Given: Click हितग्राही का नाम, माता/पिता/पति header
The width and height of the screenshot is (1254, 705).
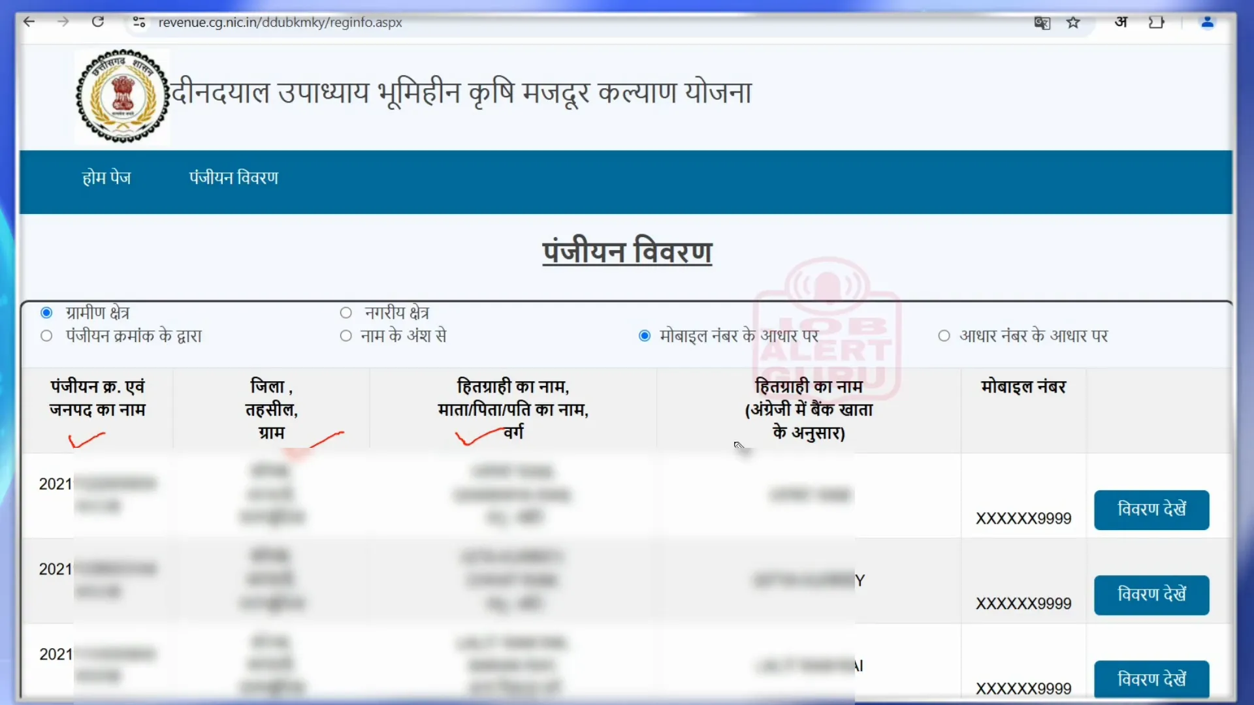Looking at the screenshot, I should (x=513, y=409).
